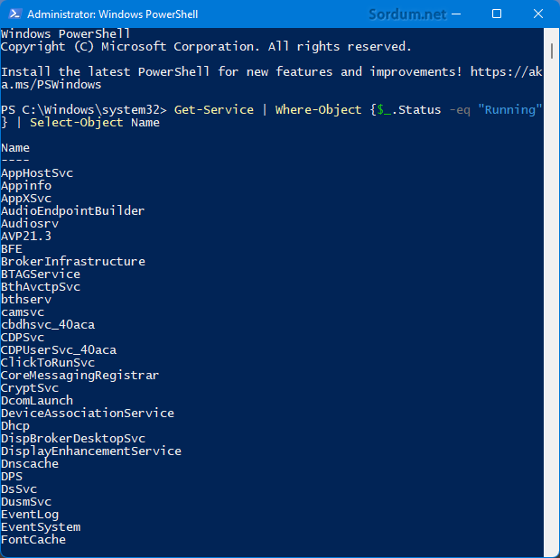Select the BthAvctpSvc row

coord(41,287)
